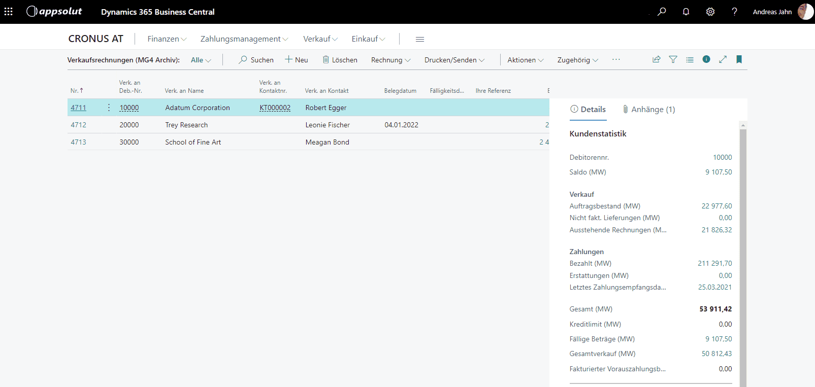This screenshot has height=387, width=815.
Task: Bookmark this page with bookmark icon
Action: [x=739, y=59]
